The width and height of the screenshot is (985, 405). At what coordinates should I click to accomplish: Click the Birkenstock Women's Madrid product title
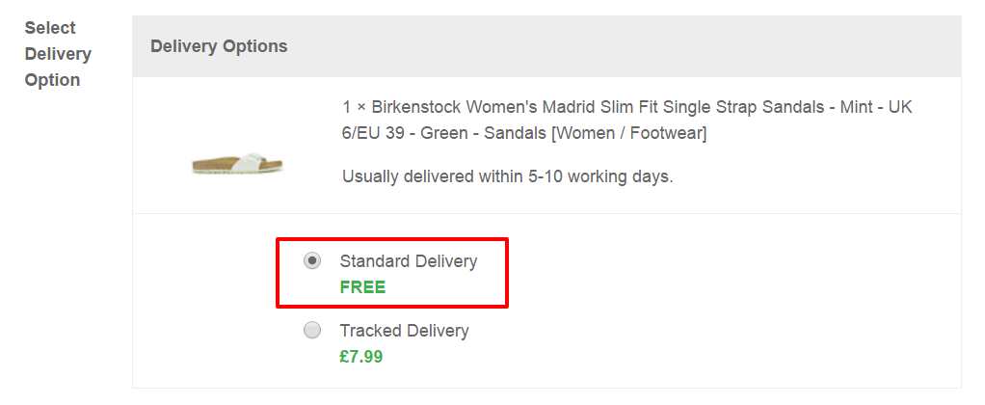[x=626, y=121]
